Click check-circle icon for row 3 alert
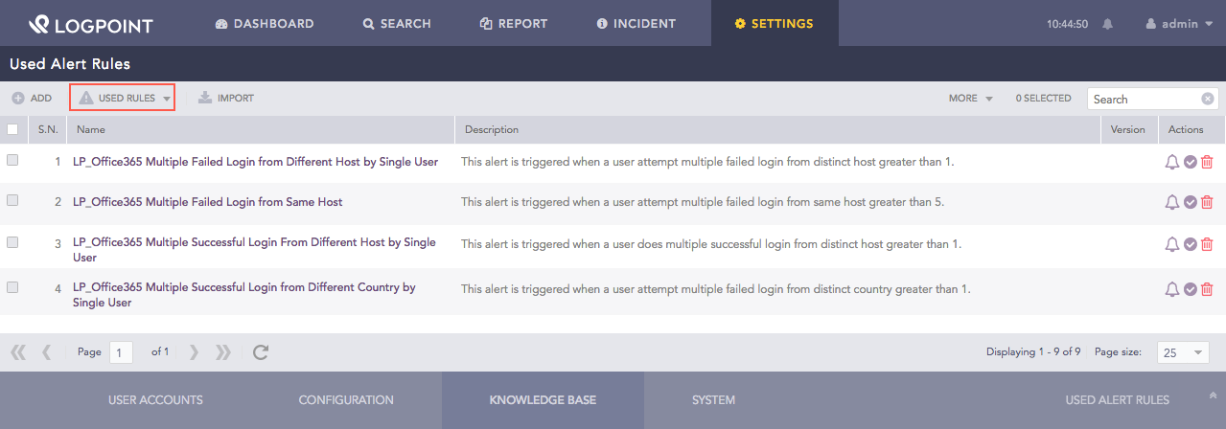This screenshot has width=1226, height=429. pos(1190,244)
